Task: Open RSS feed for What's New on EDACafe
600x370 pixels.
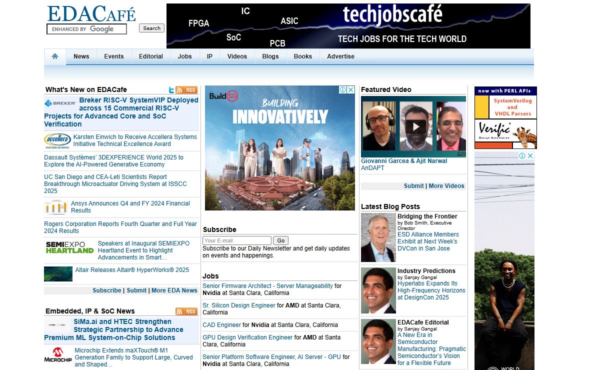Action: pyautogui.click(x=186, y=90)
